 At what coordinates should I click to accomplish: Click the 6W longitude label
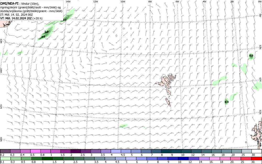coord(177,2)
